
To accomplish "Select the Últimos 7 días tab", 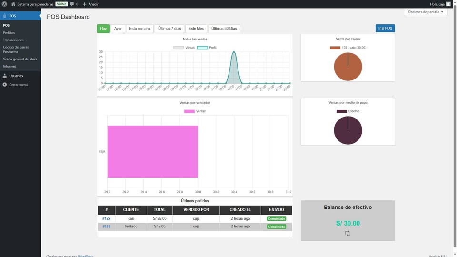I will (169, 28).
